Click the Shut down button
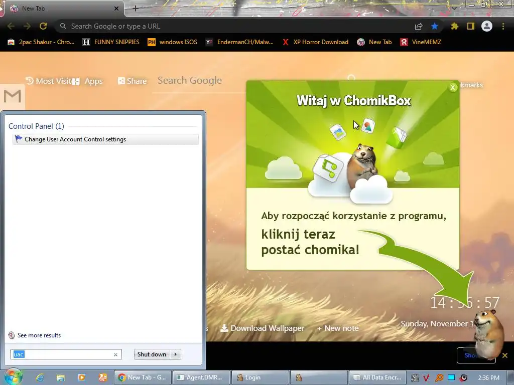514x385 pixels. point(152,354)
